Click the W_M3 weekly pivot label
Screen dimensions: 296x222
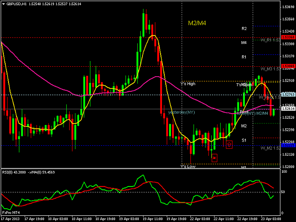tap(270, 69)
